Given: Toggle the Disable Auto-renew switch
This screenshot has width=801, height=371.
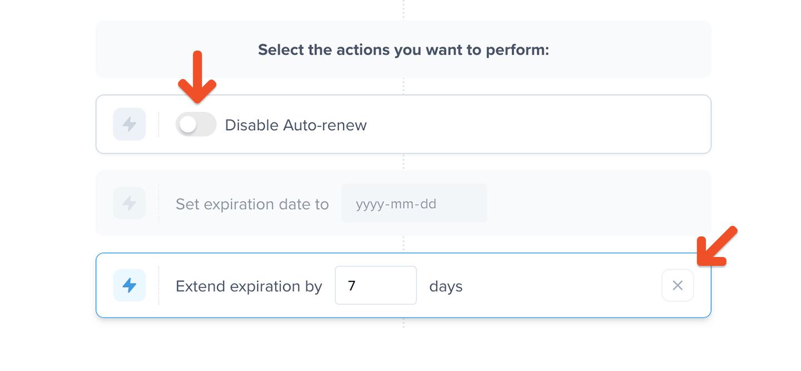Looking at the screenshot, I should [196, 124].
